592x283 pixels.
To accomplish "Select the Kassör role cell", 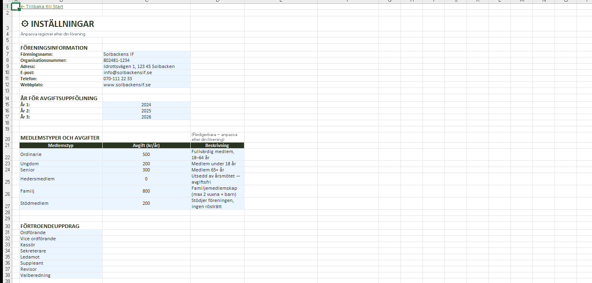I will pyautogui.click(x=61, y=245).
